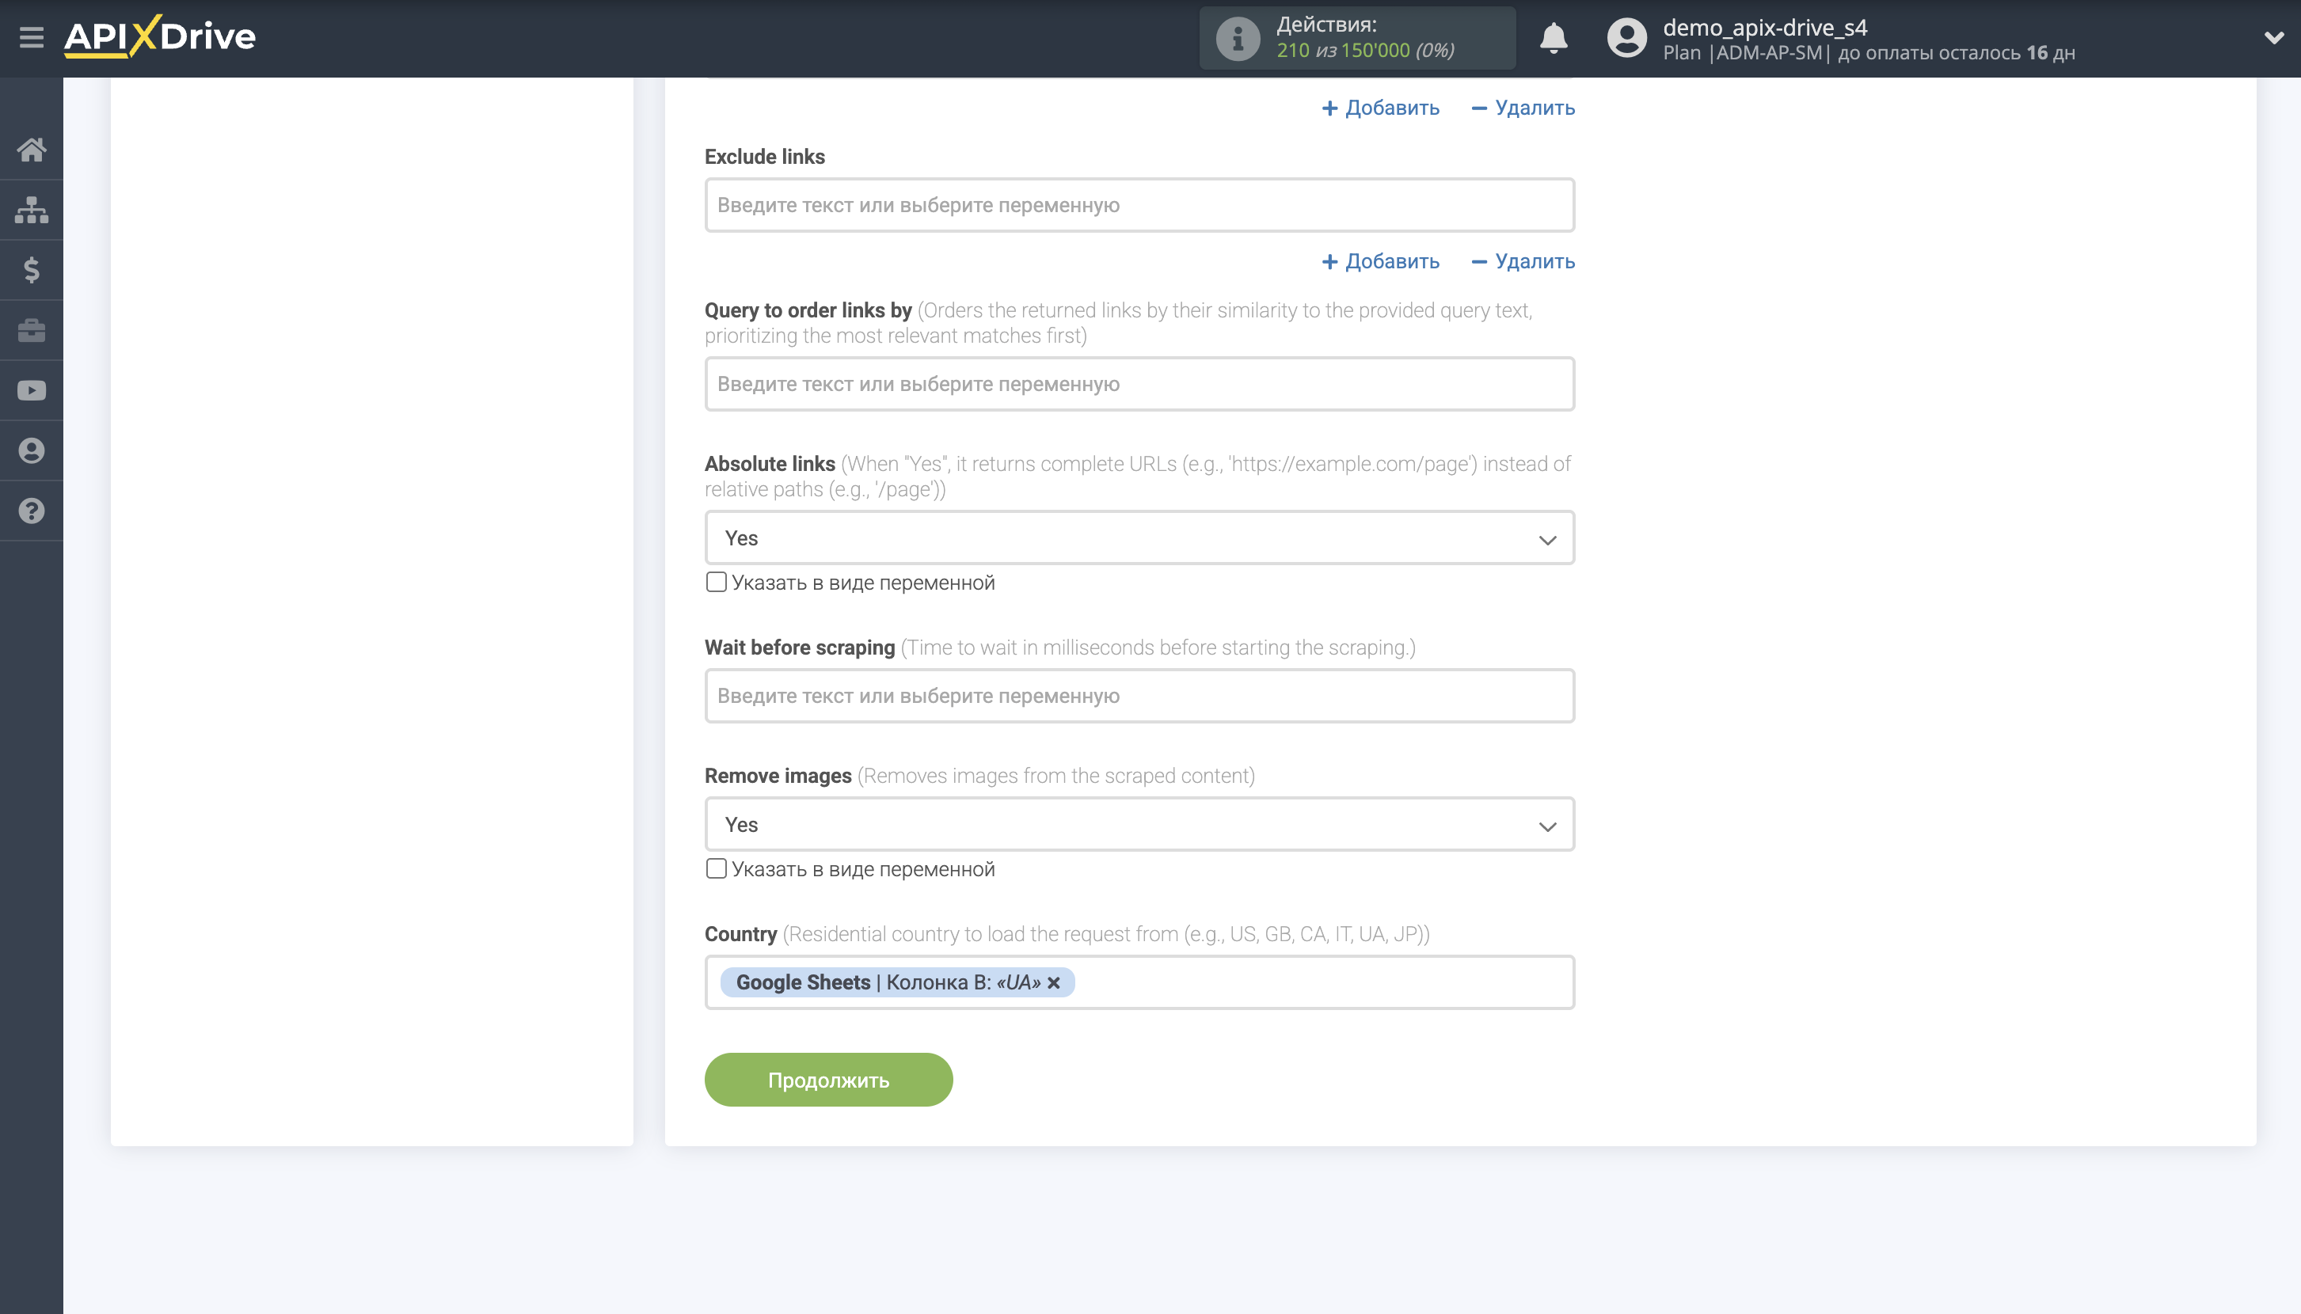Open the connections sitemap icon
The width and height of the screenshot is (2301, 1314).
[x=32, y=211]
